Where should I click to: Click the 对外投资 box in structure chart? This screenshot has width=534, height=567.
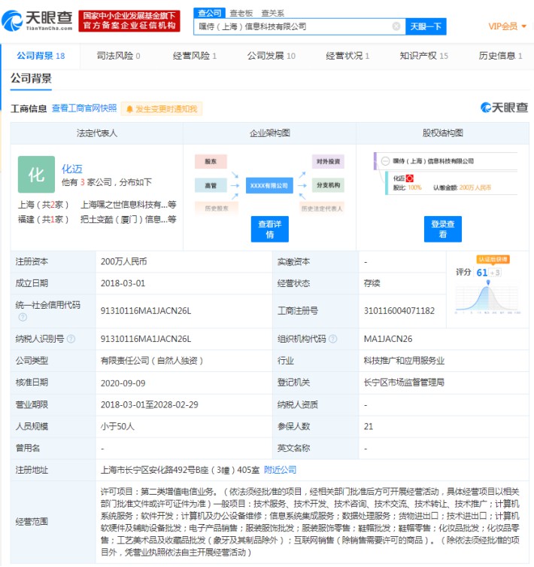point(328,161)
